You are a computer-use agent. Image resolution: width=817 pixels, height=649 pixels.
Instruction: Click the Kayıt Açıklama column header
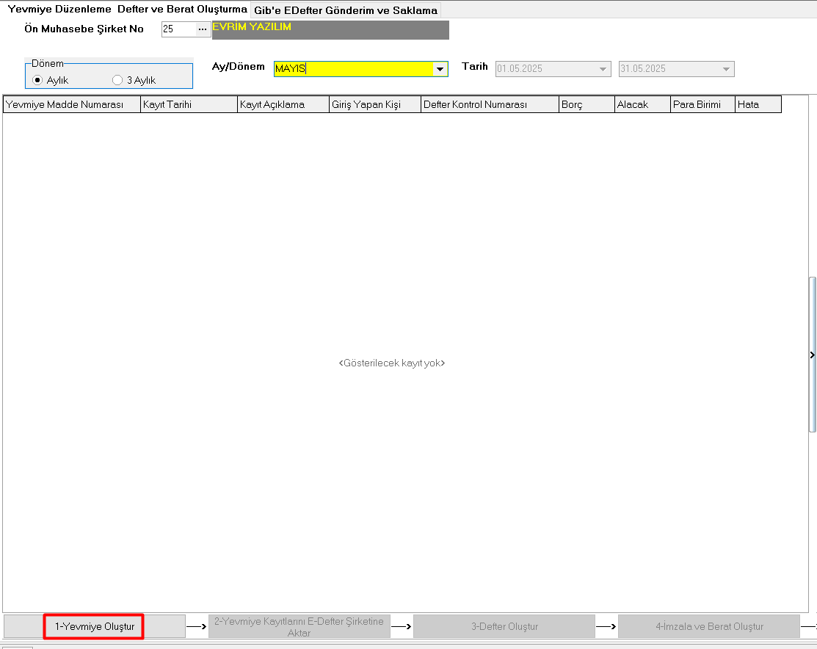click(283, 104)
